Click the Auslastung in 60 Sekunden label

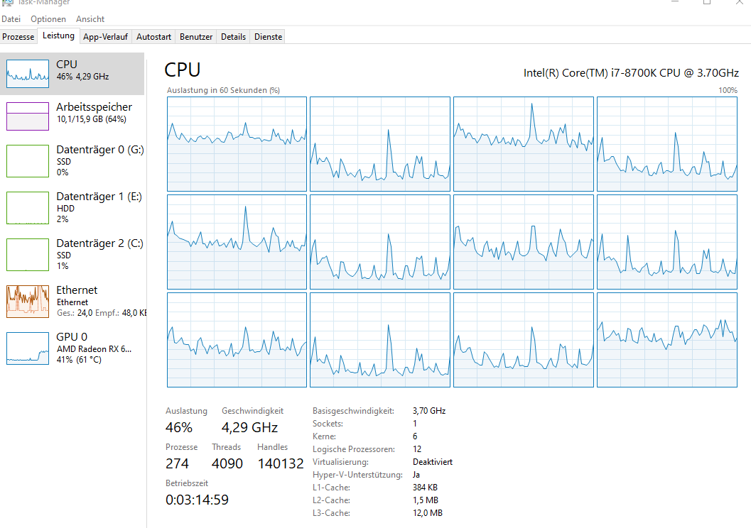[x=223, y=90]
